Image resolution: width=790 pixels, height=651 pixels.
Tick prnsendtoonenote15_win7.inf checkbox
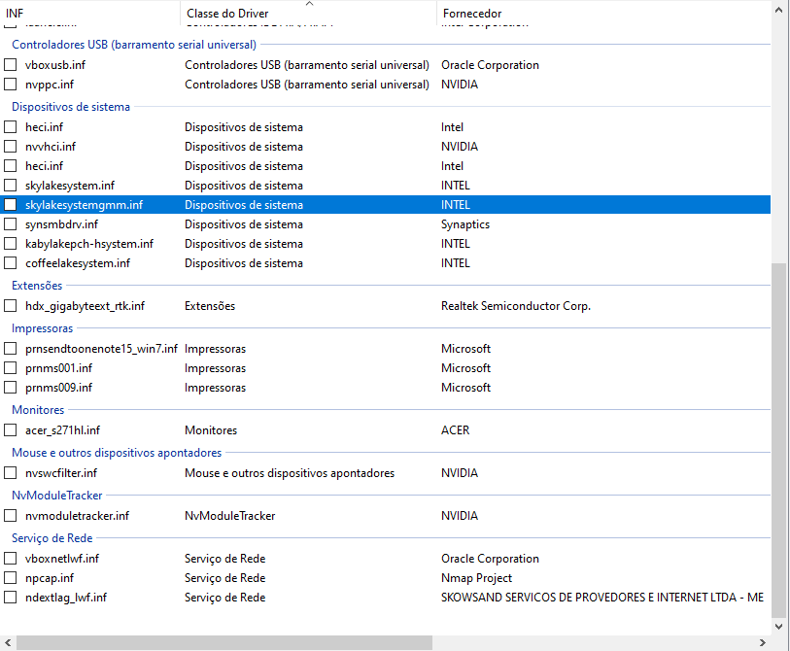pyautogui.click(x=10, y=349)
